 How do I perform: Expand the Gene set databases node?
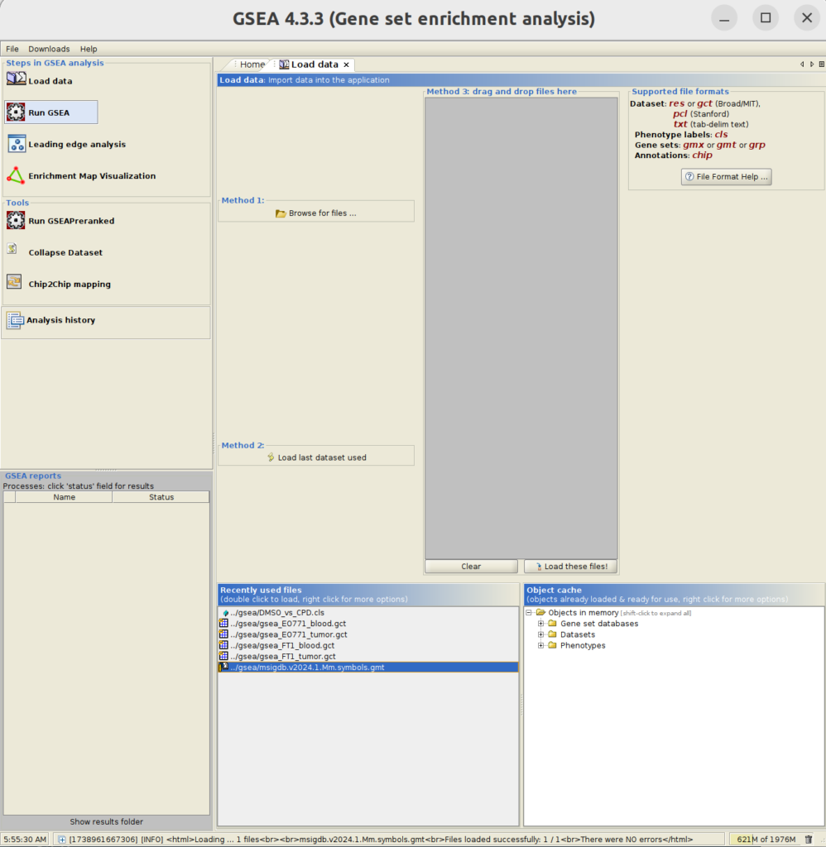(x=540, y=624)
